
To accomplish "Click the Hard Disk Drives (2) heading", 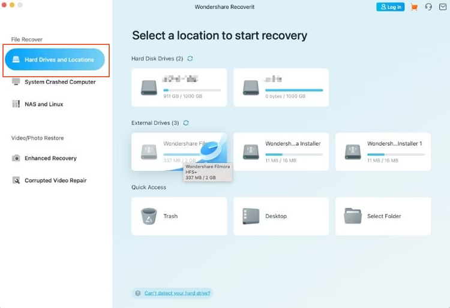I will click(x=157, y=59).
